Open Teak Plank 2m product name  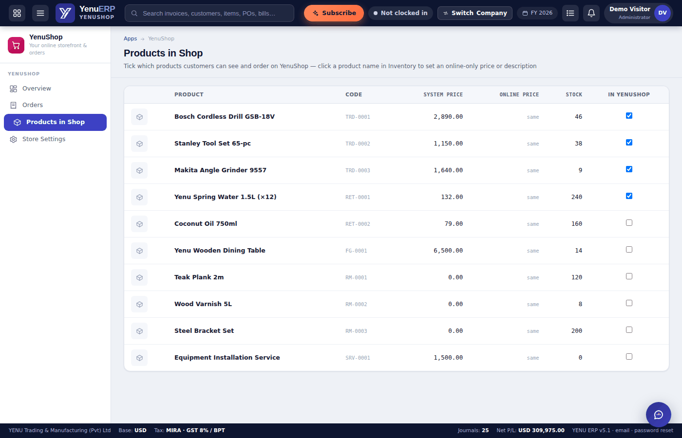(x=199, y=277)
